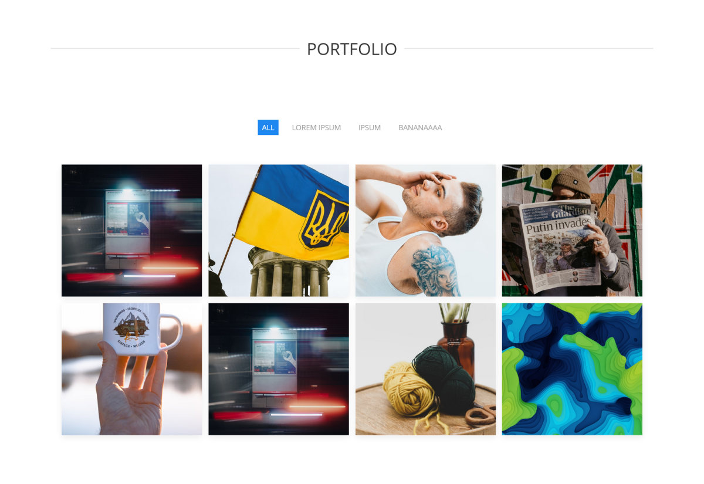The width and height of the screenshot is (704, 484).
Task: Open bus stop photo beside the yarn image
Action: click(x=279, y=369)
